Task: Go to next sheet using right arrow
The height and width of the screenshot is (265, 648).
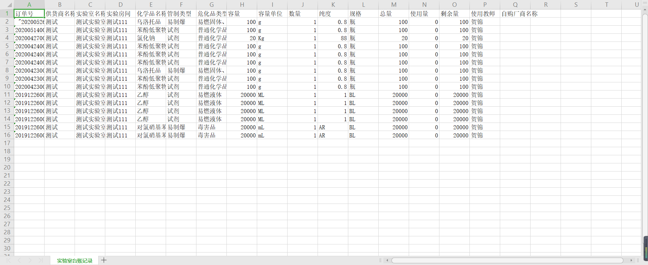Action: [30, 260]
